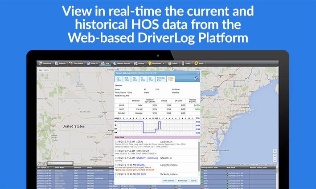The image size is (316, 189).
Task: Open the History toolbar item
Action: coord(139,63)
